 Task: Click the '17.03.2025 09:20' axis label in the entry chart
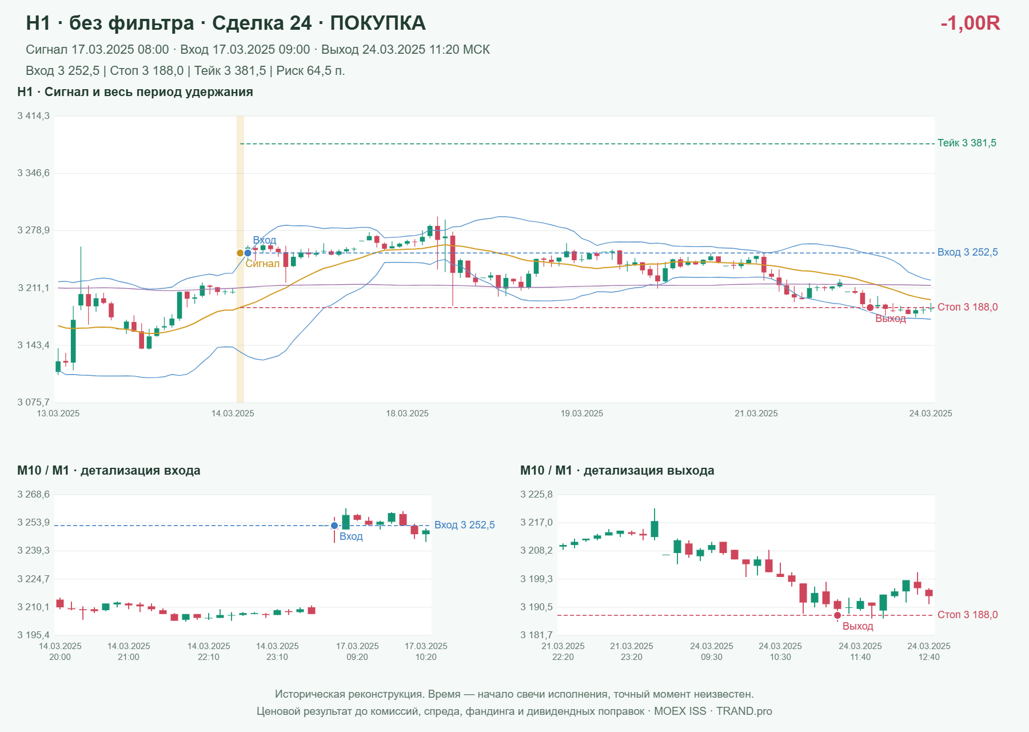(x=357, y=651)
